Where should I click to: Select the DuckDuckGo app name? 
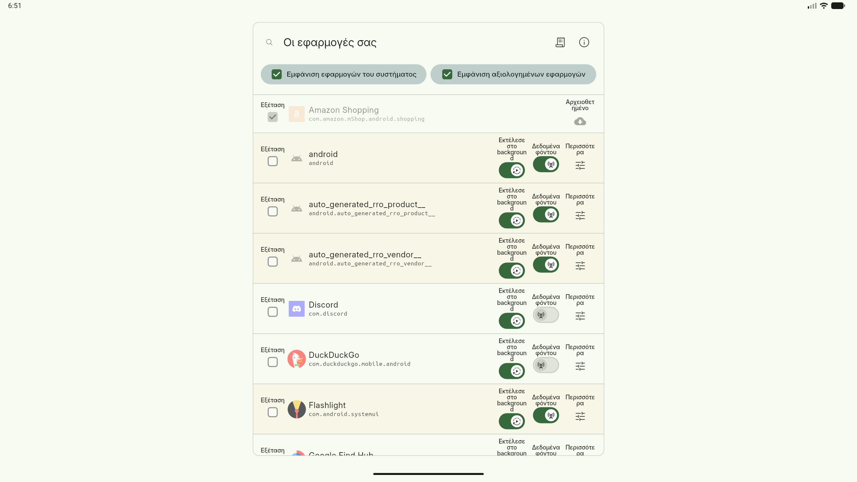point(334,355)
